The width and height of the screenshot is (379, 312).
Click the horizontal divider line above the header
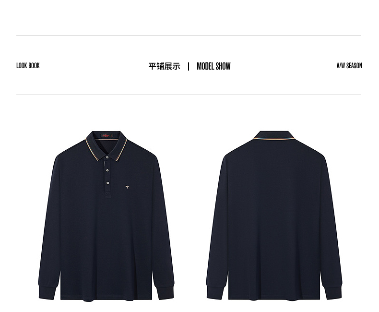(189, 36)
